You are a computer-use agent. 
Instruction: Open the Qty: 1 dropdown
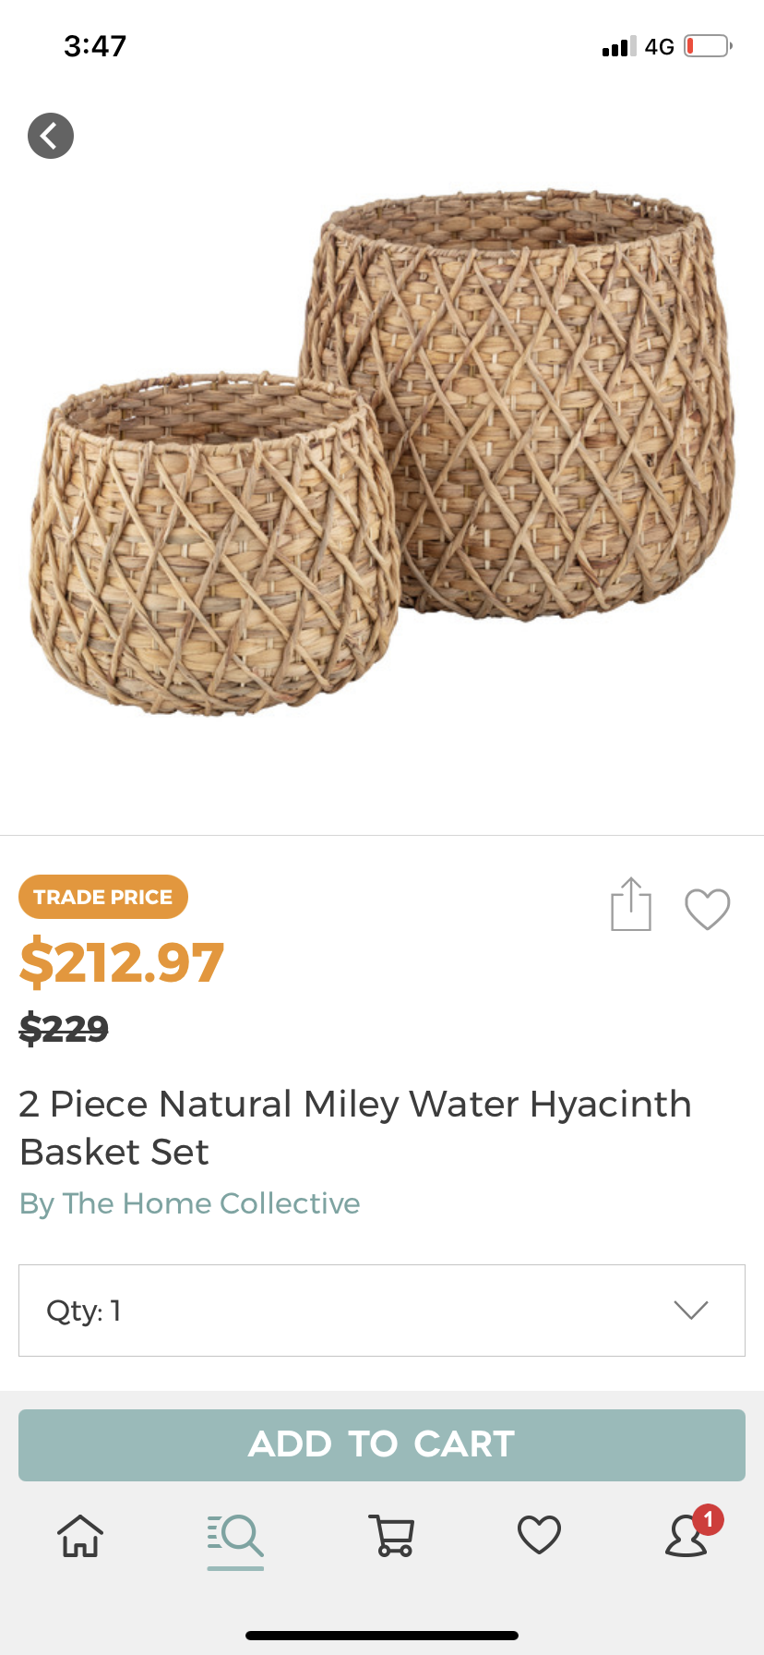[x=381, y=1311]
